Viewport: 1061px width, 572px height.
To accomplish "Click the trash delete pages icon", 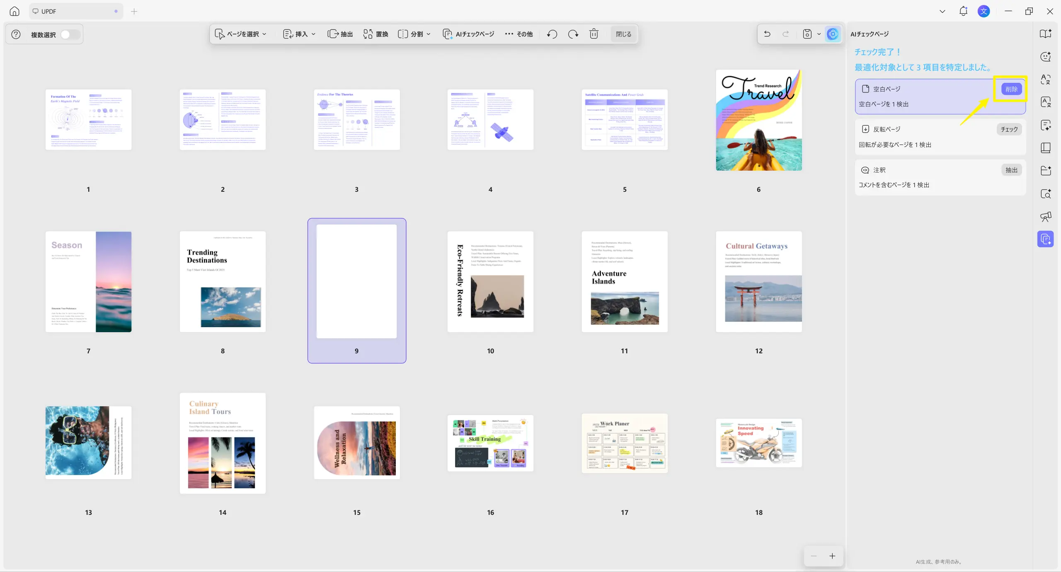I will [x=594, y=34].
